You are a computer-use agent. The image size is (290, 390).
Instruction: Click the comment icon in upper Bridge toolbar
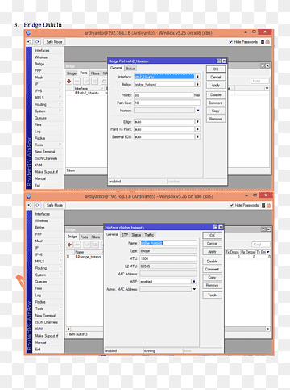click(104, 81)
